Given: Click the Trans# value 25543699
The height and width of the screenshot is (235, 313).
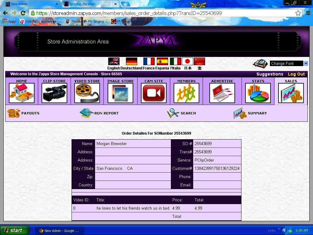Looking at the screenshot, I should 203,152.
